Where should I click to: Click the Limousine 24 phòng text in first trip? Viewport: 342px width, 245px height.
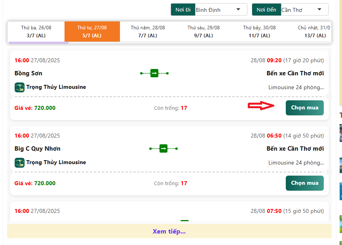tap(296, 87)
